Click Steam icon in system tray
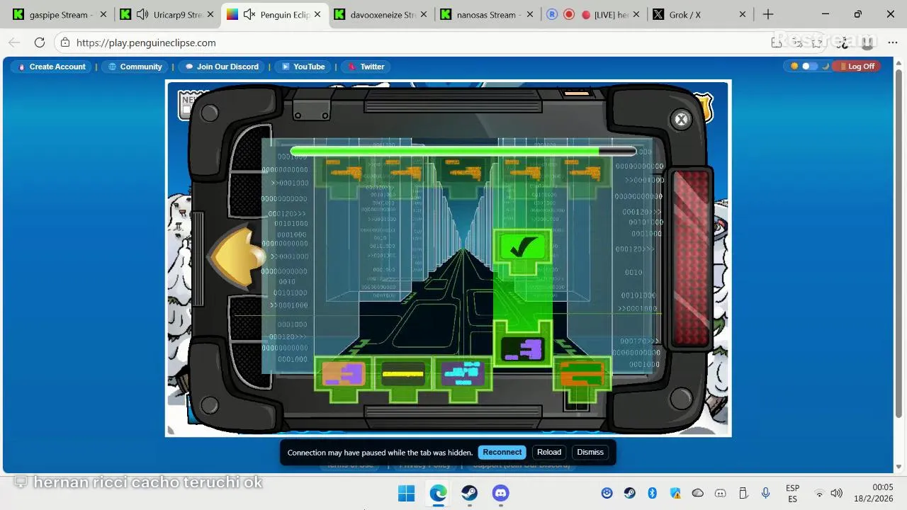 (629, 493)
